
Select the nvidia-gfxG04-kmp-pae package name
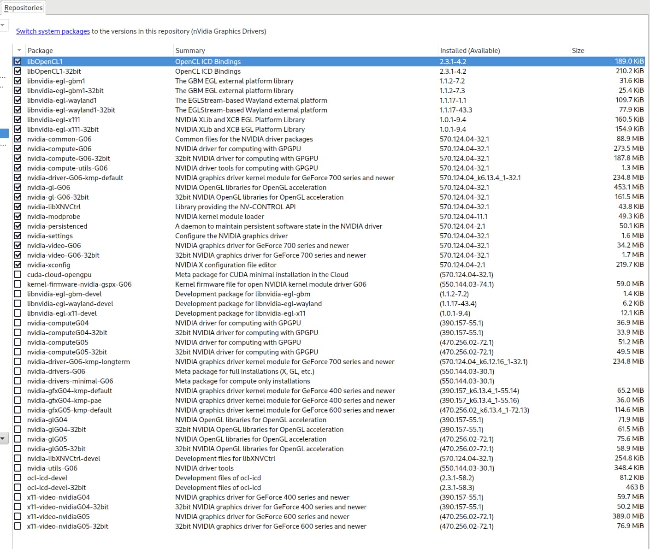[64, 400]
